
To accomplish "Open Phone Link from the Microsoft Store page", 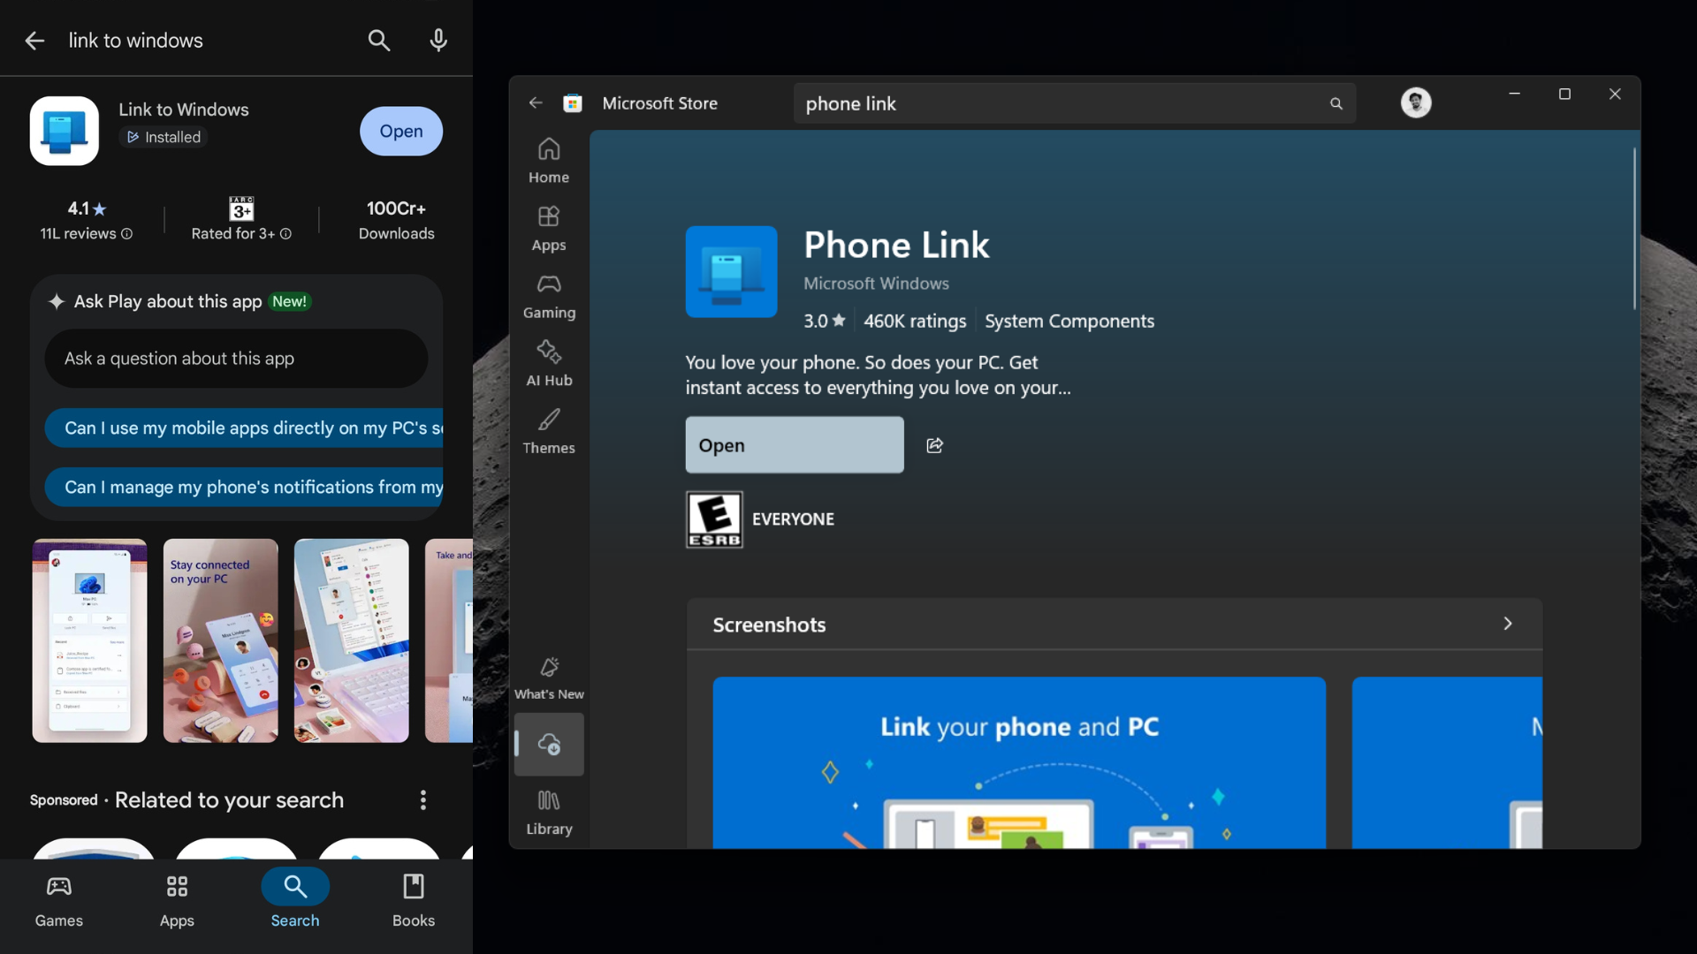I will (793, 445).
